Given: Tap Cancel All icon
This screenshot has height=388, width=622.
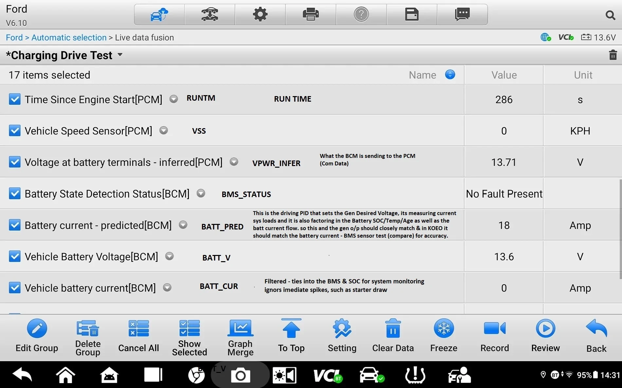Looking at the screenshot, I should (138, 328).
